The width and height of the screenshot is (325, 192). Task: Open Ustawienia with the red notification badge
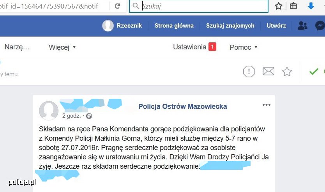pyautogui.click(x=194, y=47)
